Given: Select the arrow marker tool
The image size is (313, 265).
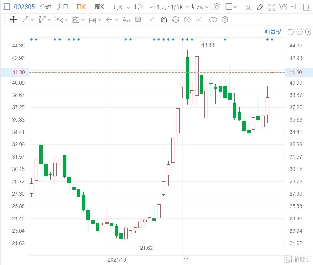Looking at the screenshot, I should coord(109,20).
